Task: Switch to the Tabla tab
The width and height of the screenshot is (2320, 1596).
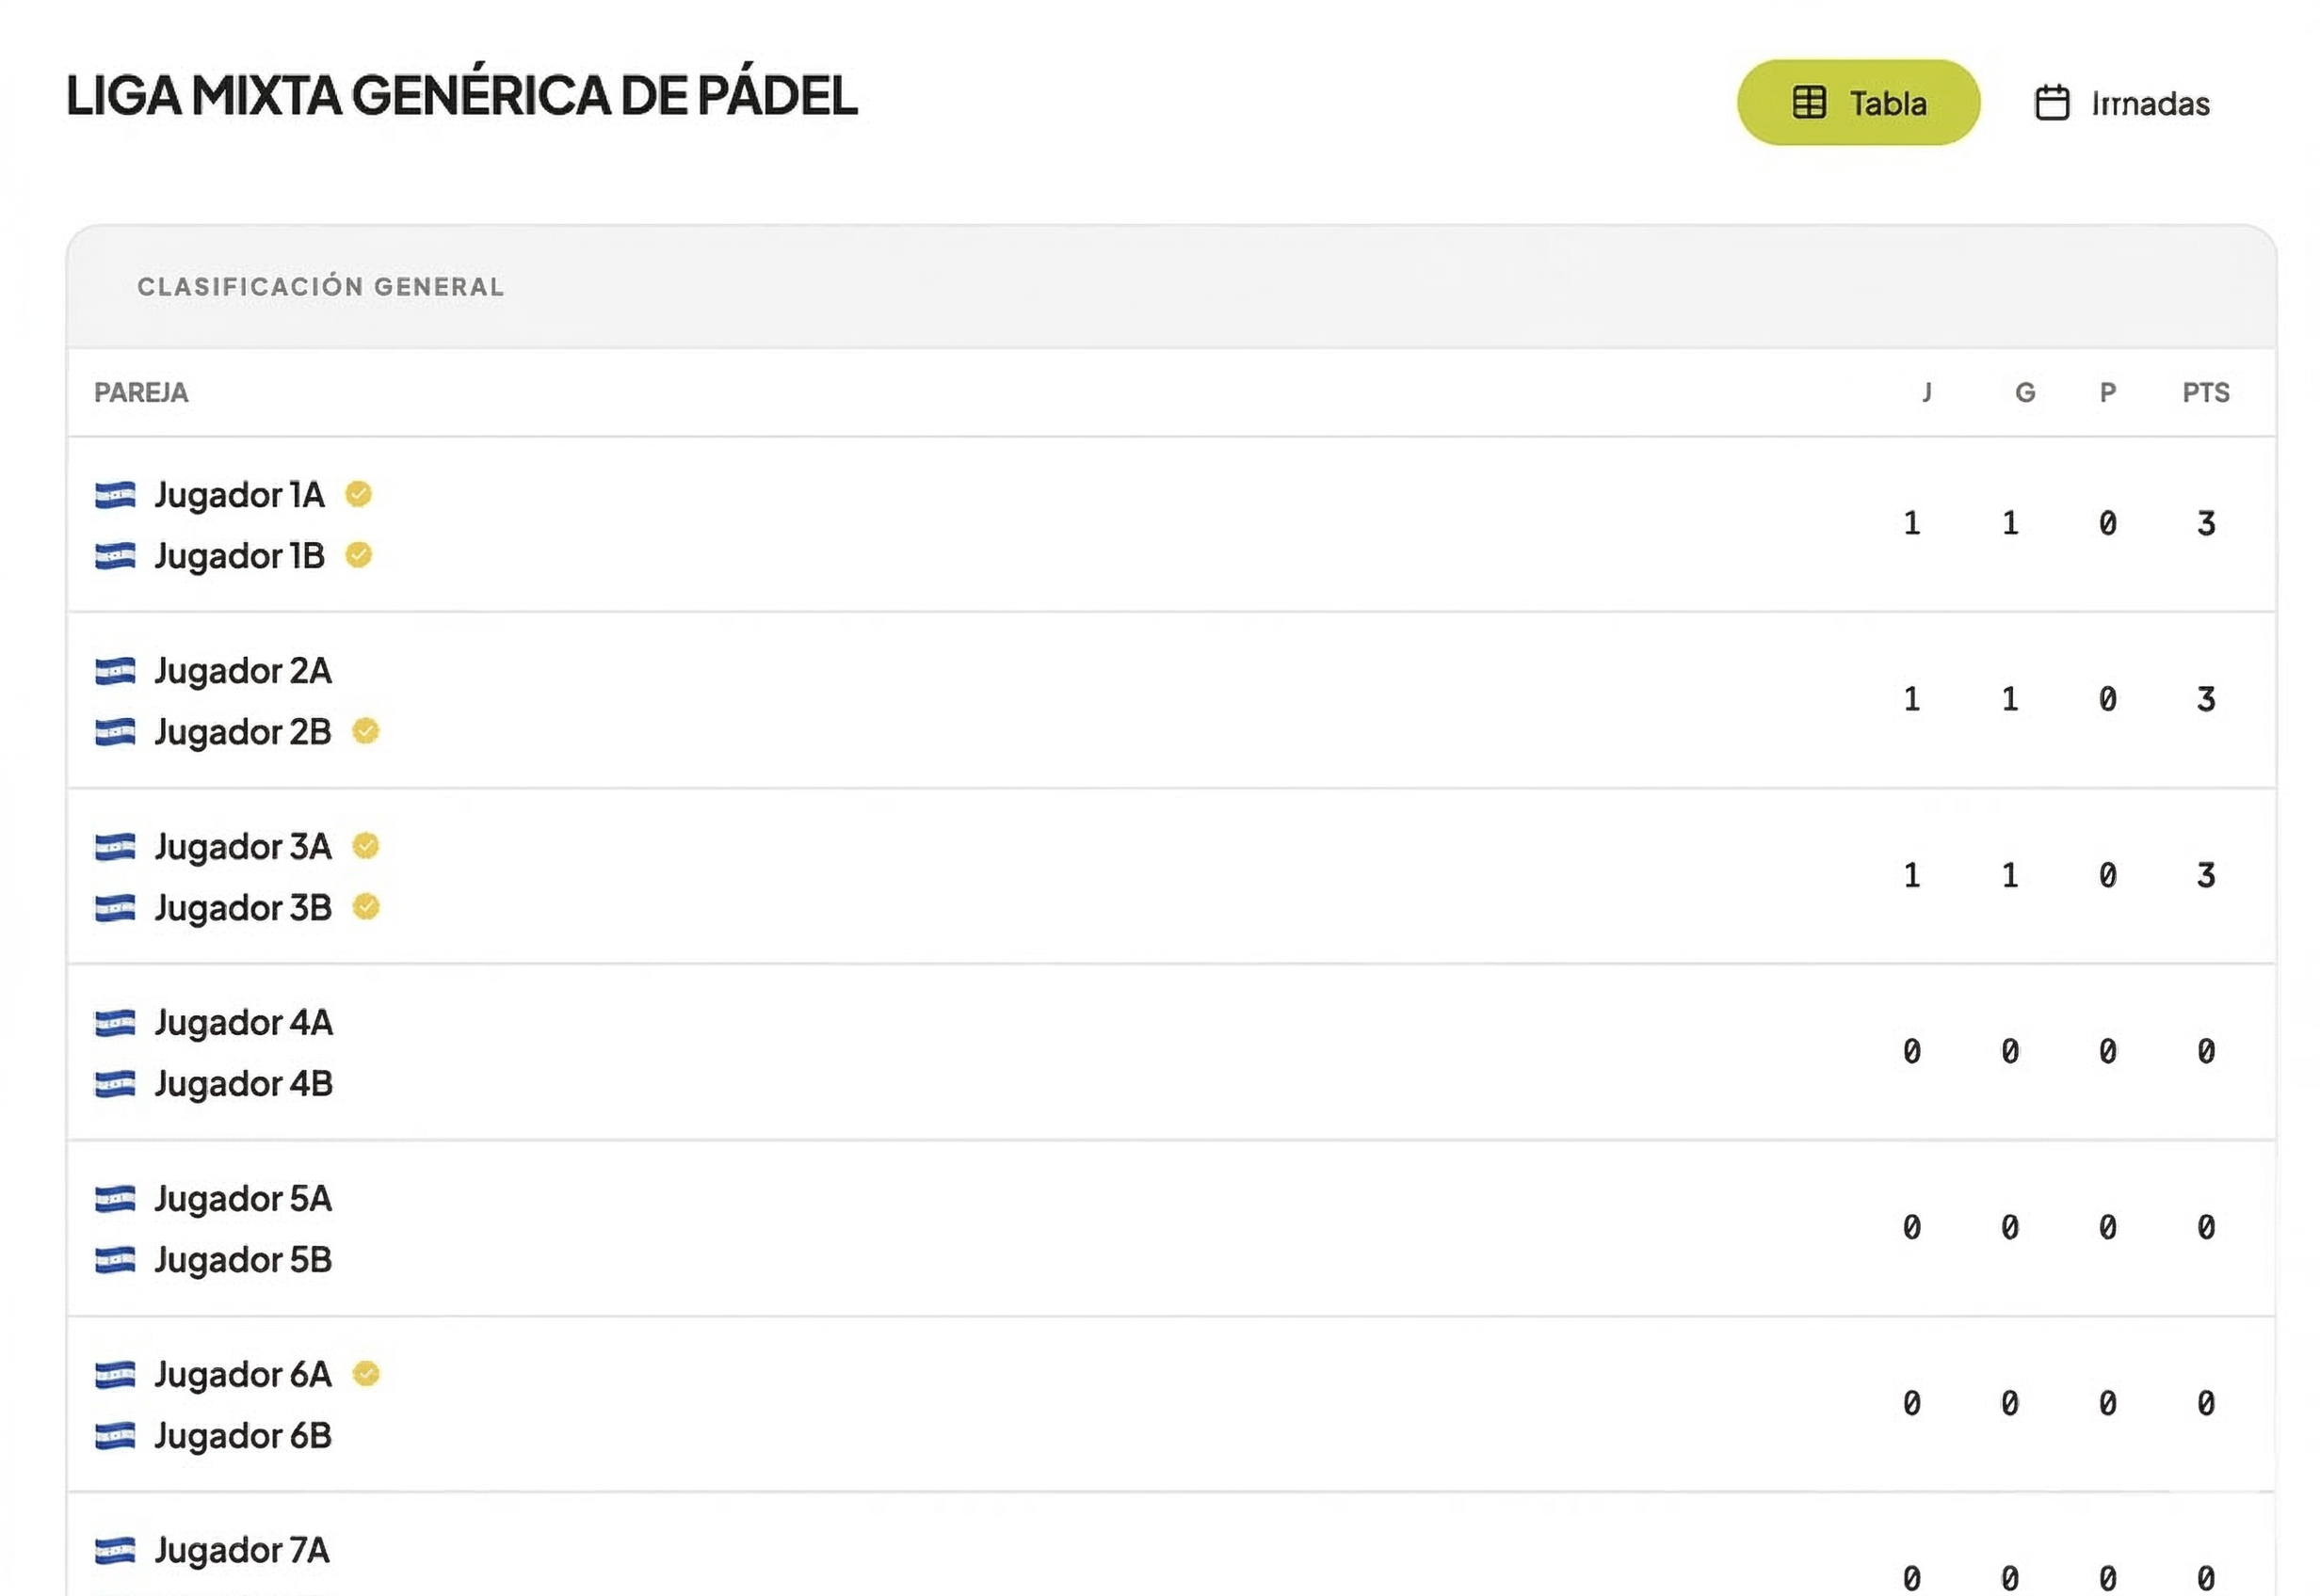Action: pyautogui.click(x=1857, y=103)
